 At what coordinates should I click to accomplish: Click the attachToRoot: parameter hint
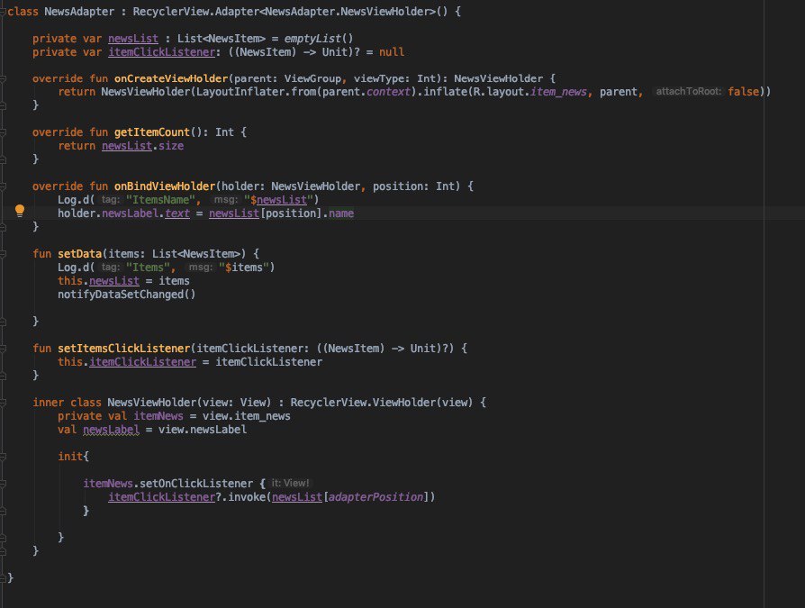(x=689, y=92)
